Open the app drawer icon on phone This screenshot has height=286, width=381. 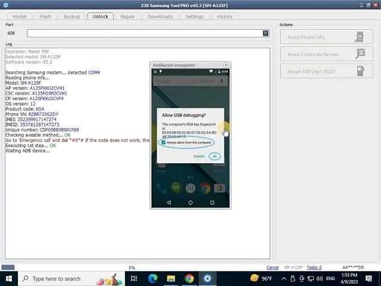[190, 188]
